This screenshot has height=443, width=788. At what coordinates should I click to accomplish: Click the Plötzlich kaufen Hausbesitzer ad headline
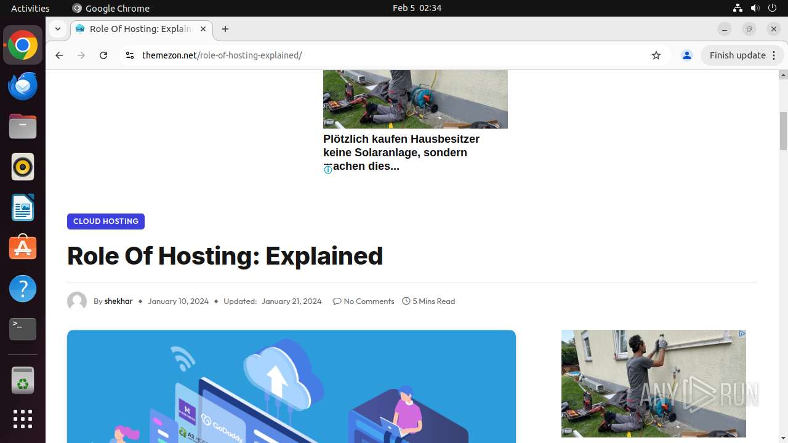(401, 153)
